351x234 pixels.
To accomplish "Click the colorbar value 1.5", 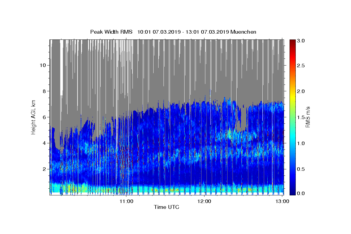I will point(301,117).
